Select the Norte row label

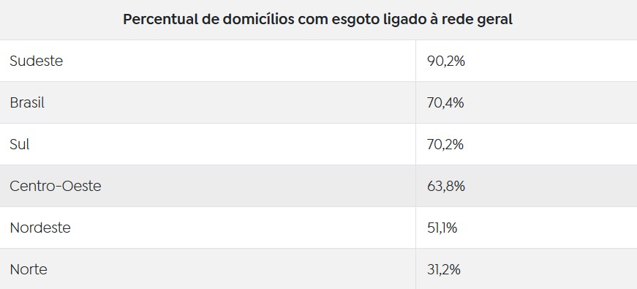pyautogui.click(x=29, y=269)
